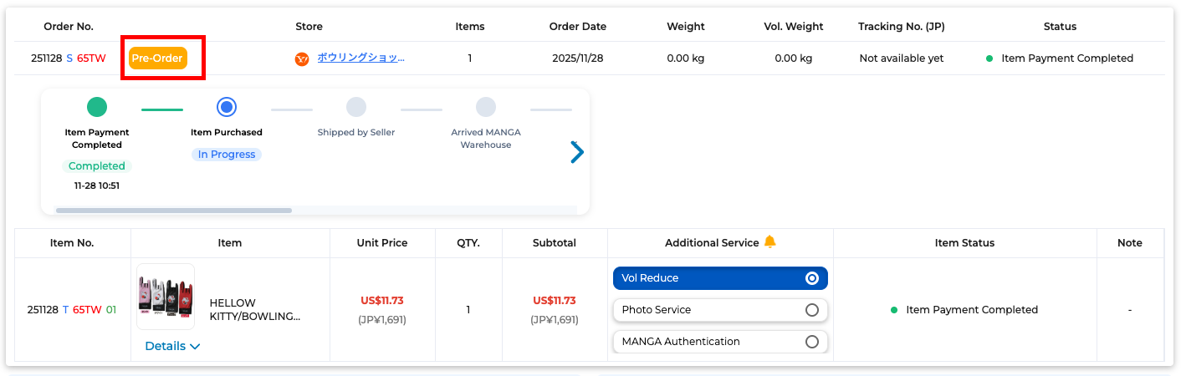Viewport: 1181px width, 376px height.
Task: Click the horizontal scrollbar under progress tracker
Action: pyautogui.click(x=174, y=211)
